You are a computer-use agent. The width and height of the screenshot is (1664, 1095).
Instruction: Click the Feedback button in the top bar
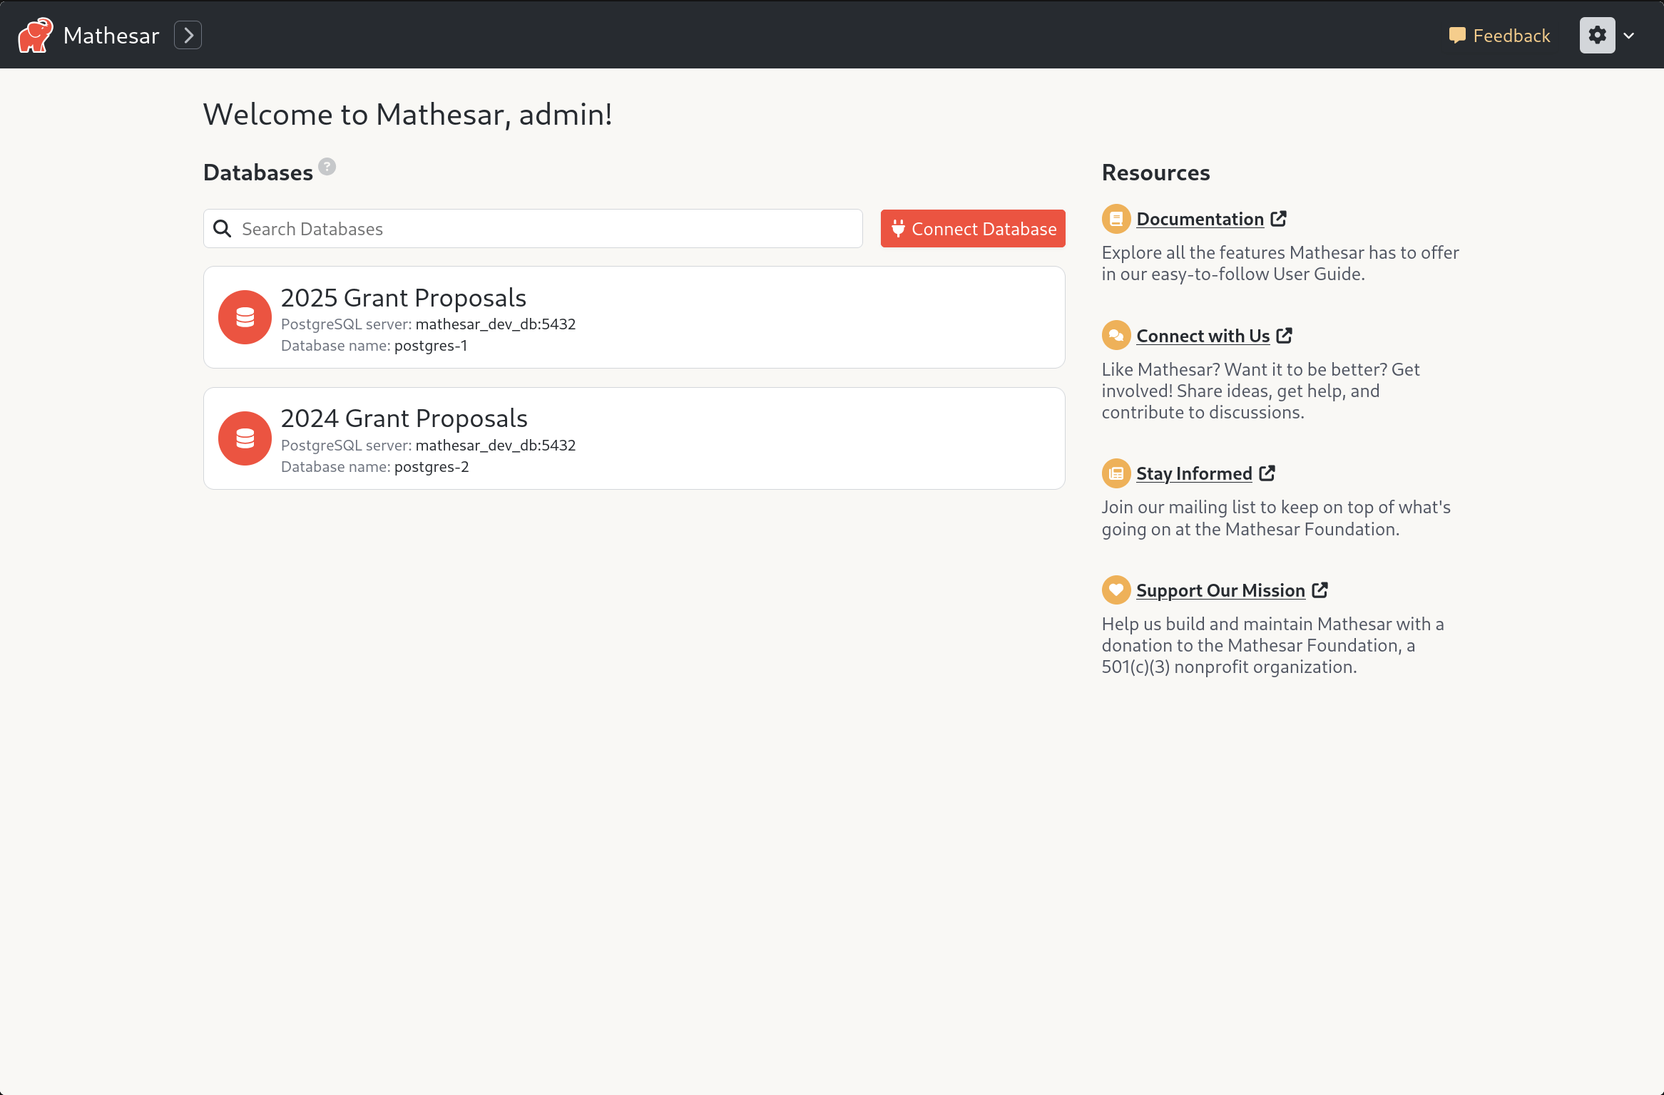1496,34
